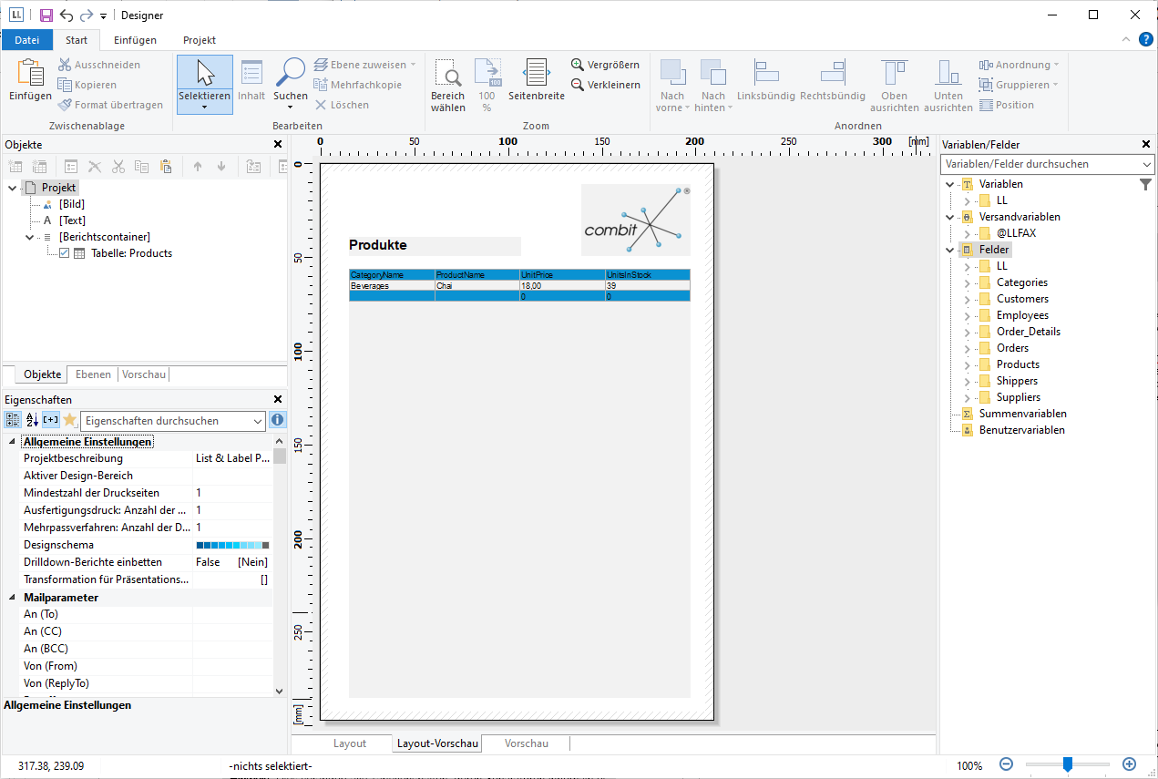Expand the Products fields folder

[968, 364]
